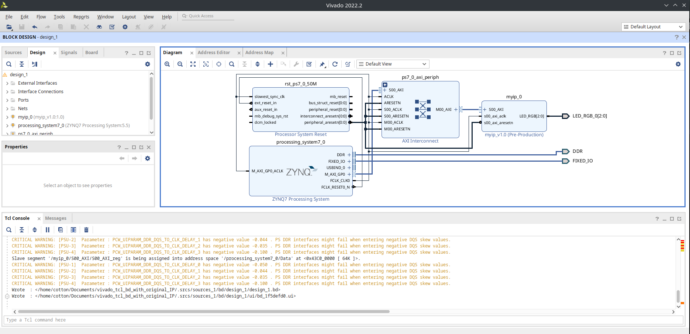Click the Open Project icon in main toolbar
This screenshot has width=690, height=334.
click(x=9, y=27)
